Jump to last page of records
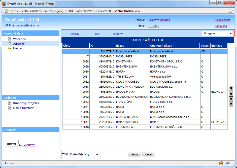Image resolution: width=237 pixels, height=168 pixels. tap(231, 105)
